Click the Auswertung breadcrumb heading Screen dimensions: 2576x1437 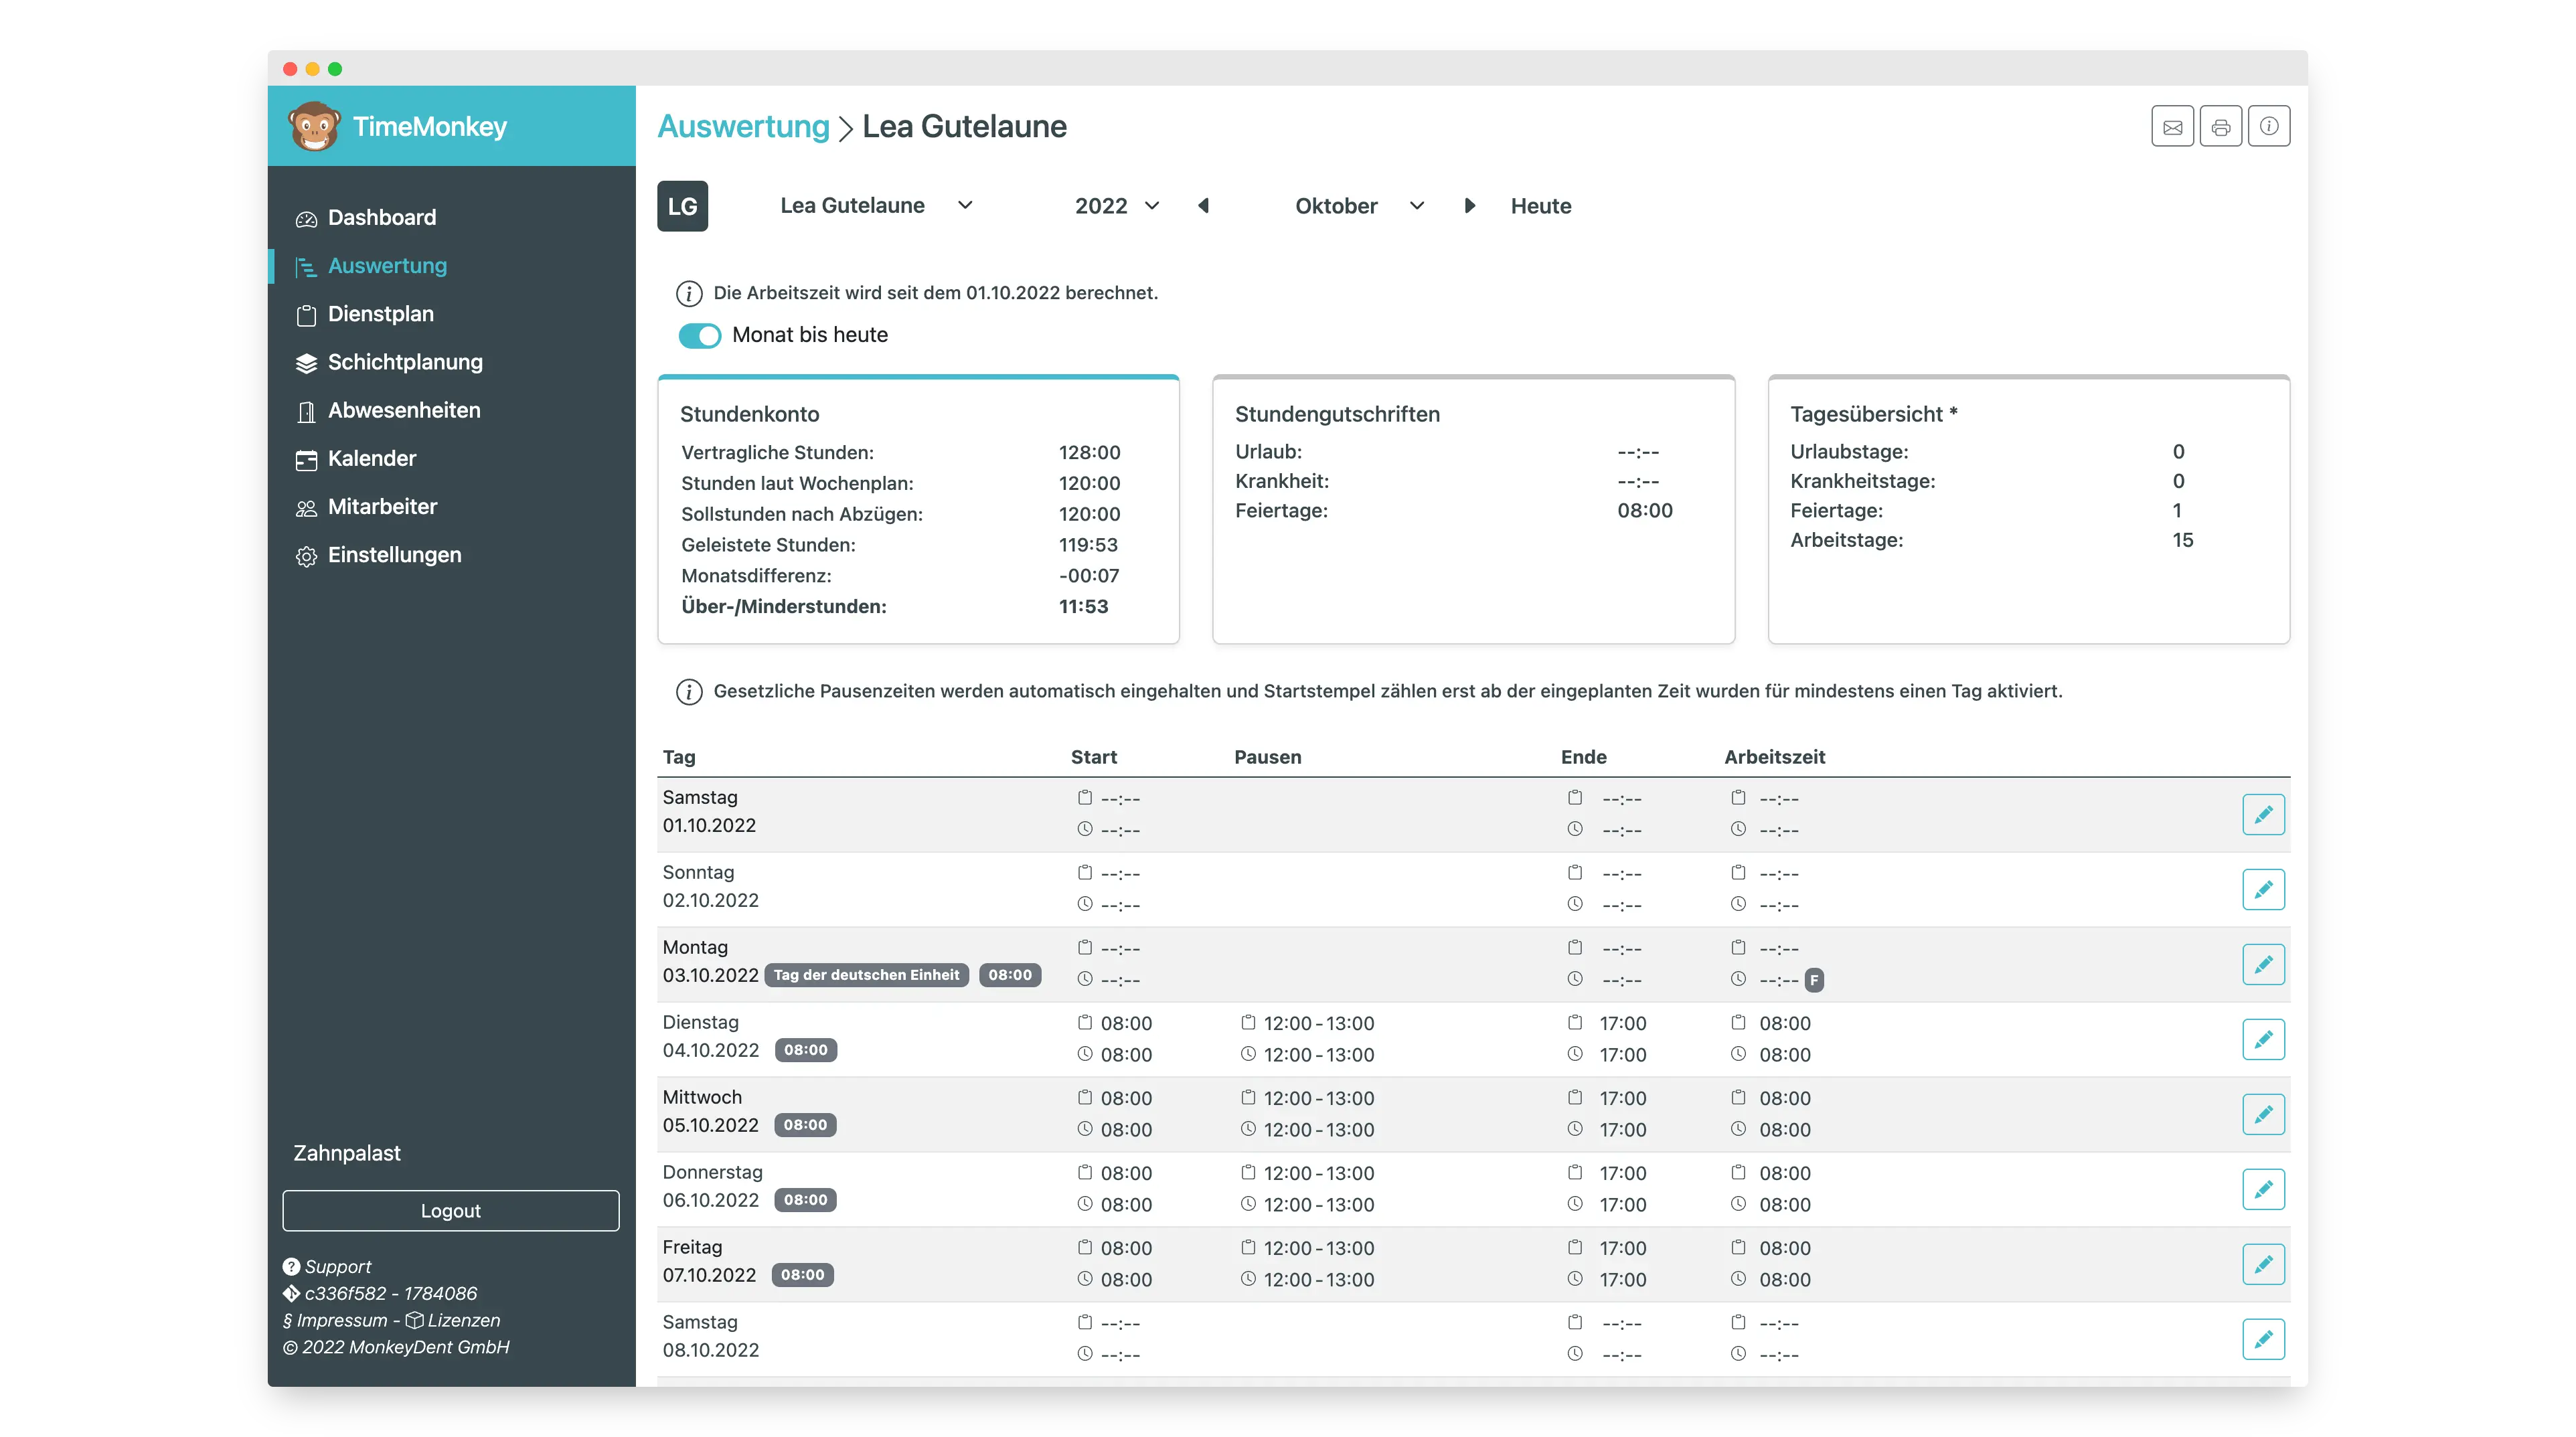(x=743, y=127)
